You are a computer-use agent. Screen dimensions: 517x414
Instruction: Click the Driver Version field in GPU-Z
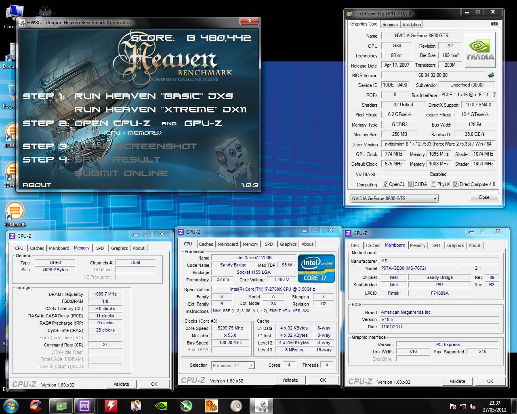[x=438, y=144]
